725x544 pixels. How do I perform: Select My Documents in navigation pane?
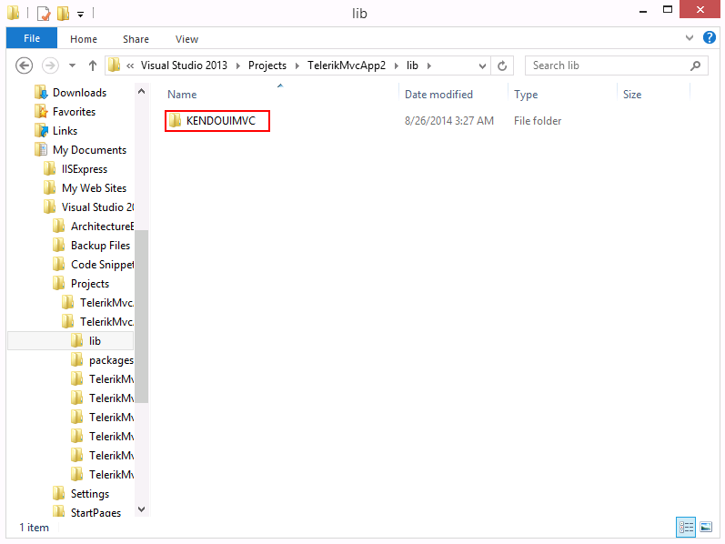[89, 150]
